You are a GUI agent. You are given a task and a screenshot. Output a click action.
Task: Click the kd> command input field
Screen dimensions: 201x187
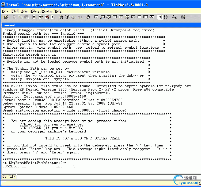pyautogui.click(x=109, y=177)
